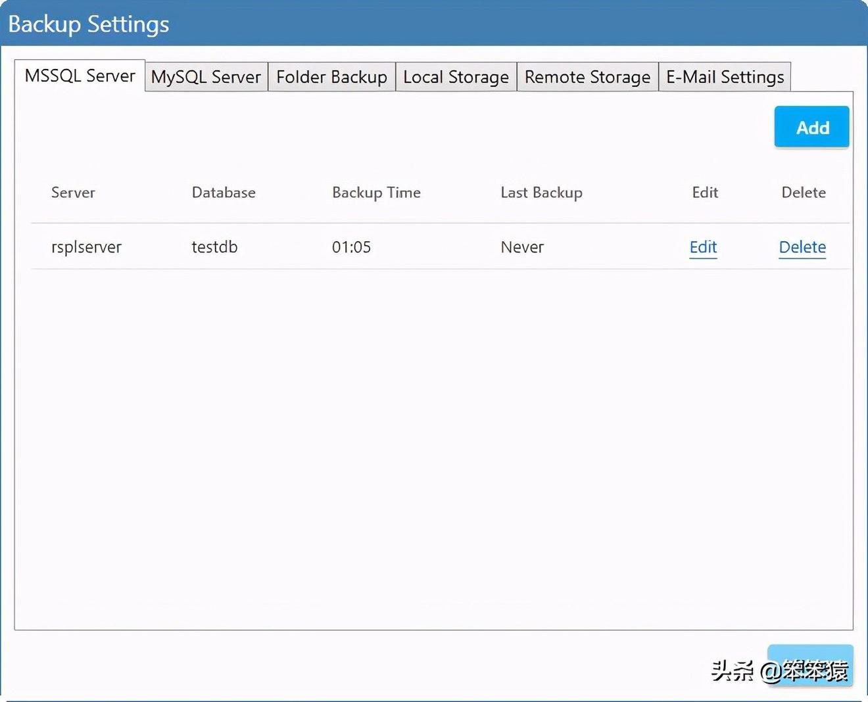Click the Delete column header

(803, 193)
